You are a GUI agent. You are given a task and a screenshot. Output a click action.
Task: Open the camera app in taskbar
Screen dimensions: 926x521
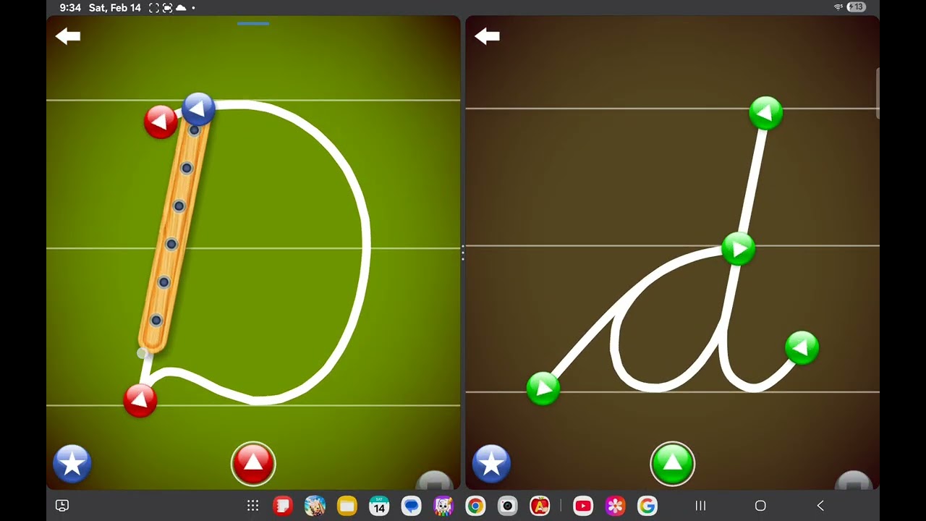coord(507,506)
